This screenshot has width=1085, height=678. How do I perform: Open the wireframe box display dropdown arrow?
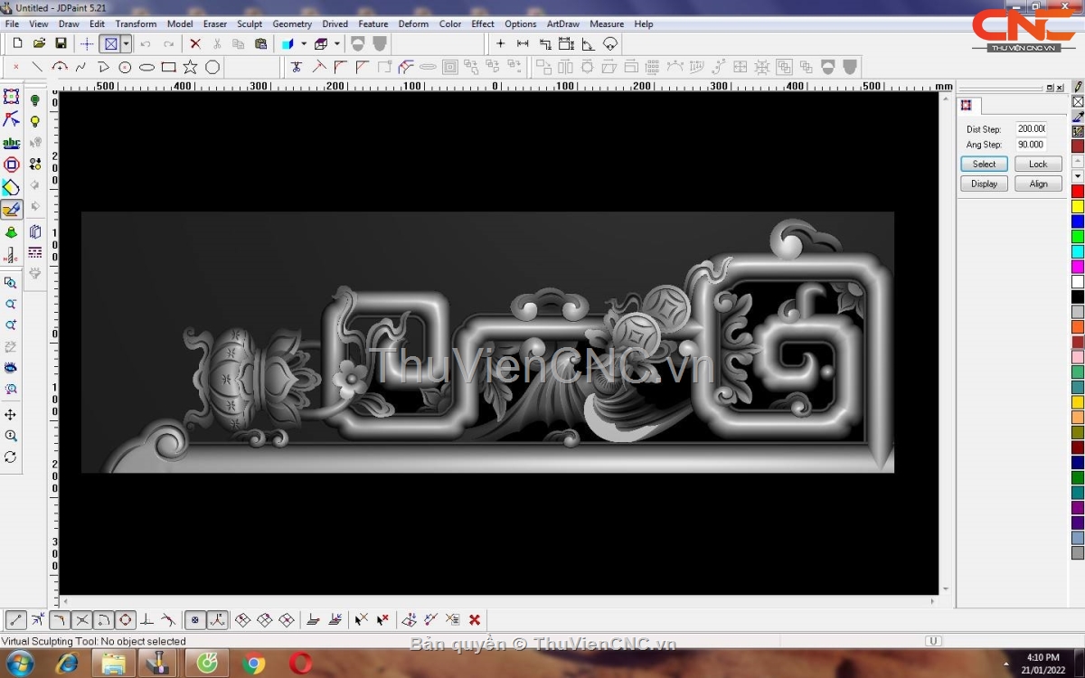point(337,43)
